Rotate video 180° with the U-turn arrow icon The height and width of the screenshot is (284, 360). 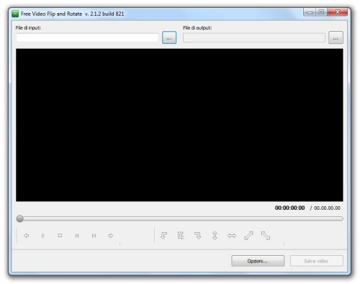coord(181,236)
